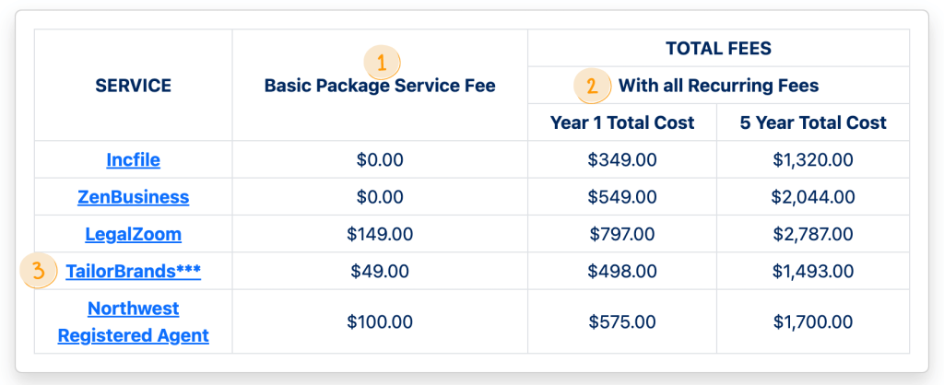Click the Basic Package Service Fee header
Image resolution: width=944 pixels, height=385 pixels.
point(380,86)
